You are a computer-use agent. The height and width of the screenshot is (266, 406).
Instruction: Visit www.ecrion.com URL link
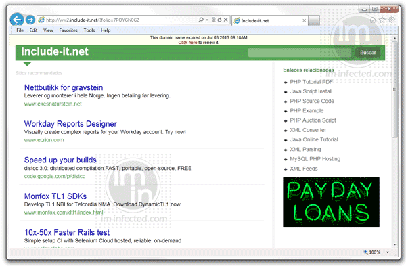click(44, 140)
